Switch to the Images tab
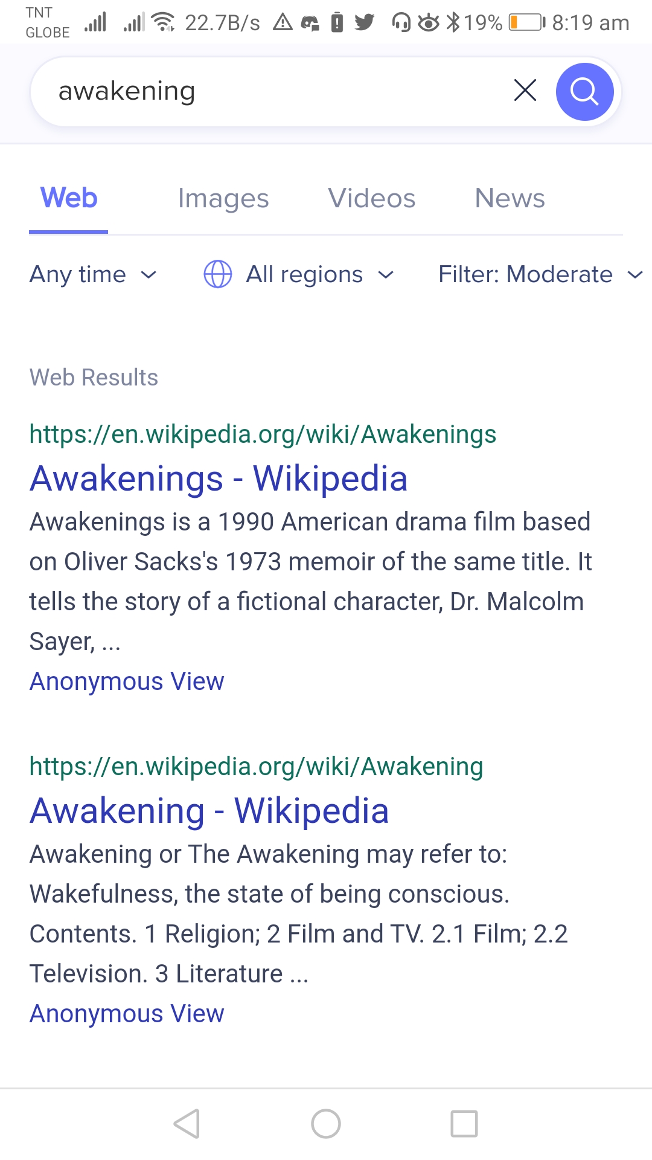The width and height of the screenshot is (652, 1160). (223, 198)
